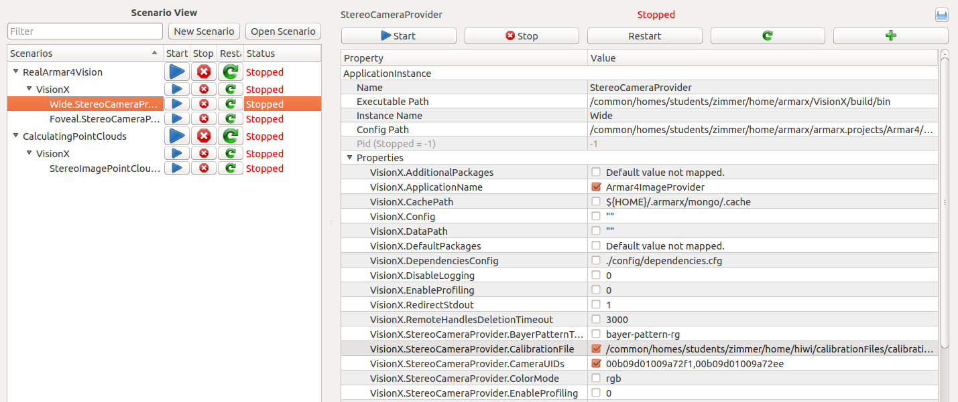Collapse the CalculatingPointClouds scenario

(x=15, y=135)
